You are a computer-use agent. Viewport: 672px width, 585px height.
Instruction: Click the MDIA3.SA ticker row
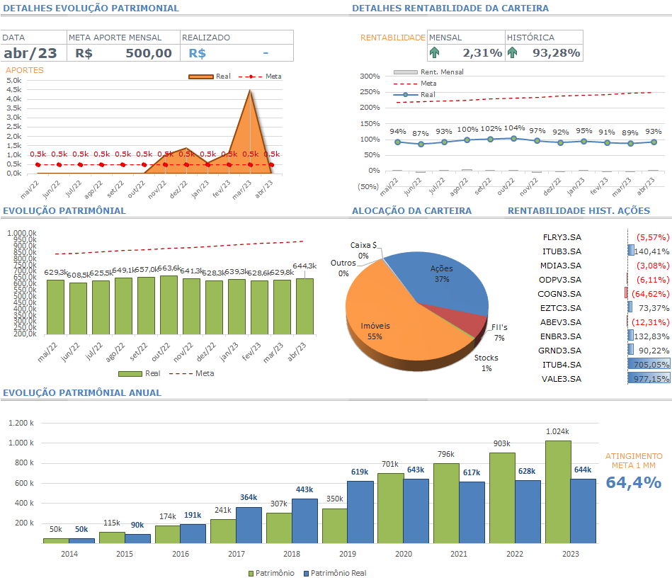coord(604,266)
